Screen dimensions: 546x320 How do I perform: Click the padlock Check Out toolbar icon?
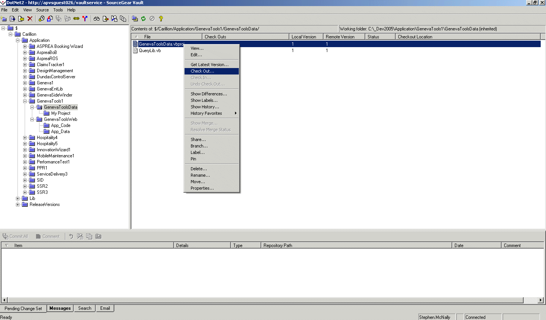(x=41, y=19)
